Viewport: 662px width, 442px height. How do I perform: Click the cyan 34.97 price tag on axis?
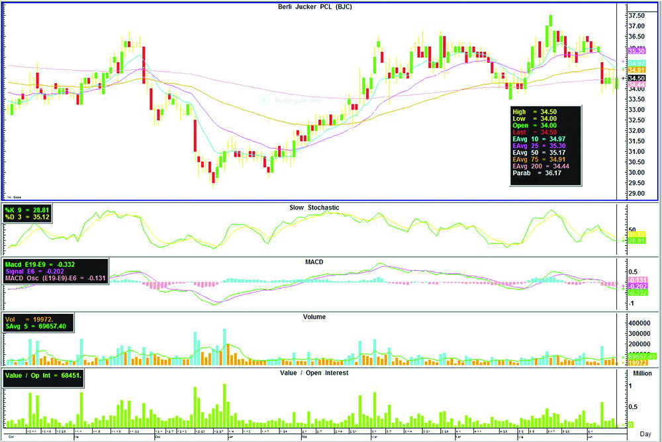point(637,63)
